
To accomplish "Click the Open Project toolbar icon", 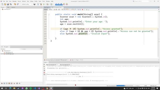I will (x=8, y=4).
